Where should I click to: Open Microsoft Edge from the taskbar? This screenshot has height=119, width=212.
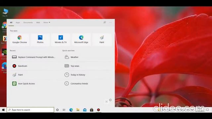(71, 110)
